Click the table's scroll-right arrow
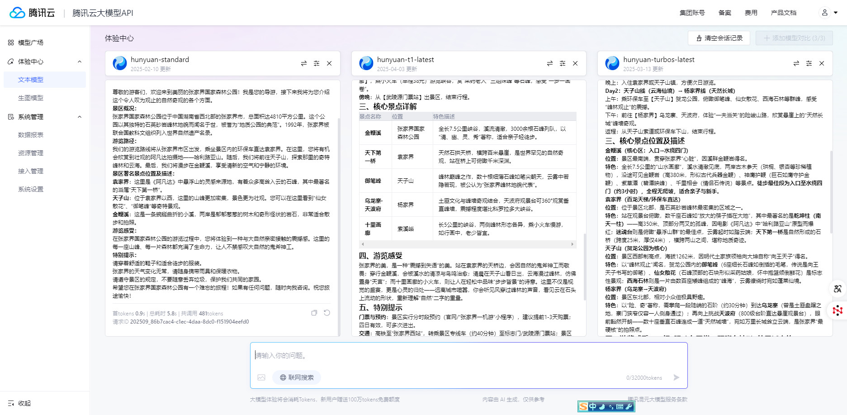 (573, 244)
